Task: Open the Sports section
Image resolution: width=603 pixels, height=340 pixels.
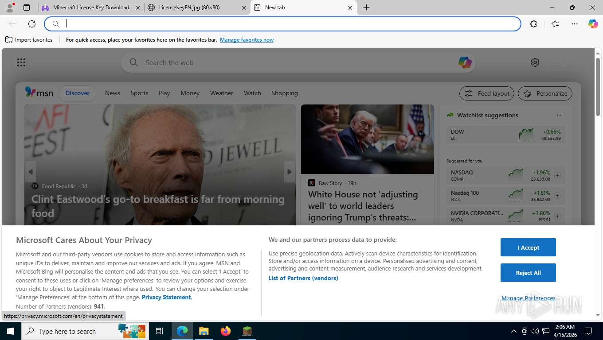Action: tap(139, 93)
